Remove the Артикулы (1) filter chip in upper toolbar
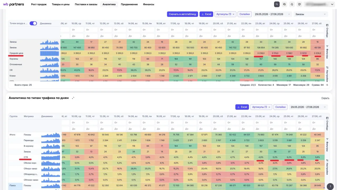Viewport: 337px width, 190px height. coord(234,14)
